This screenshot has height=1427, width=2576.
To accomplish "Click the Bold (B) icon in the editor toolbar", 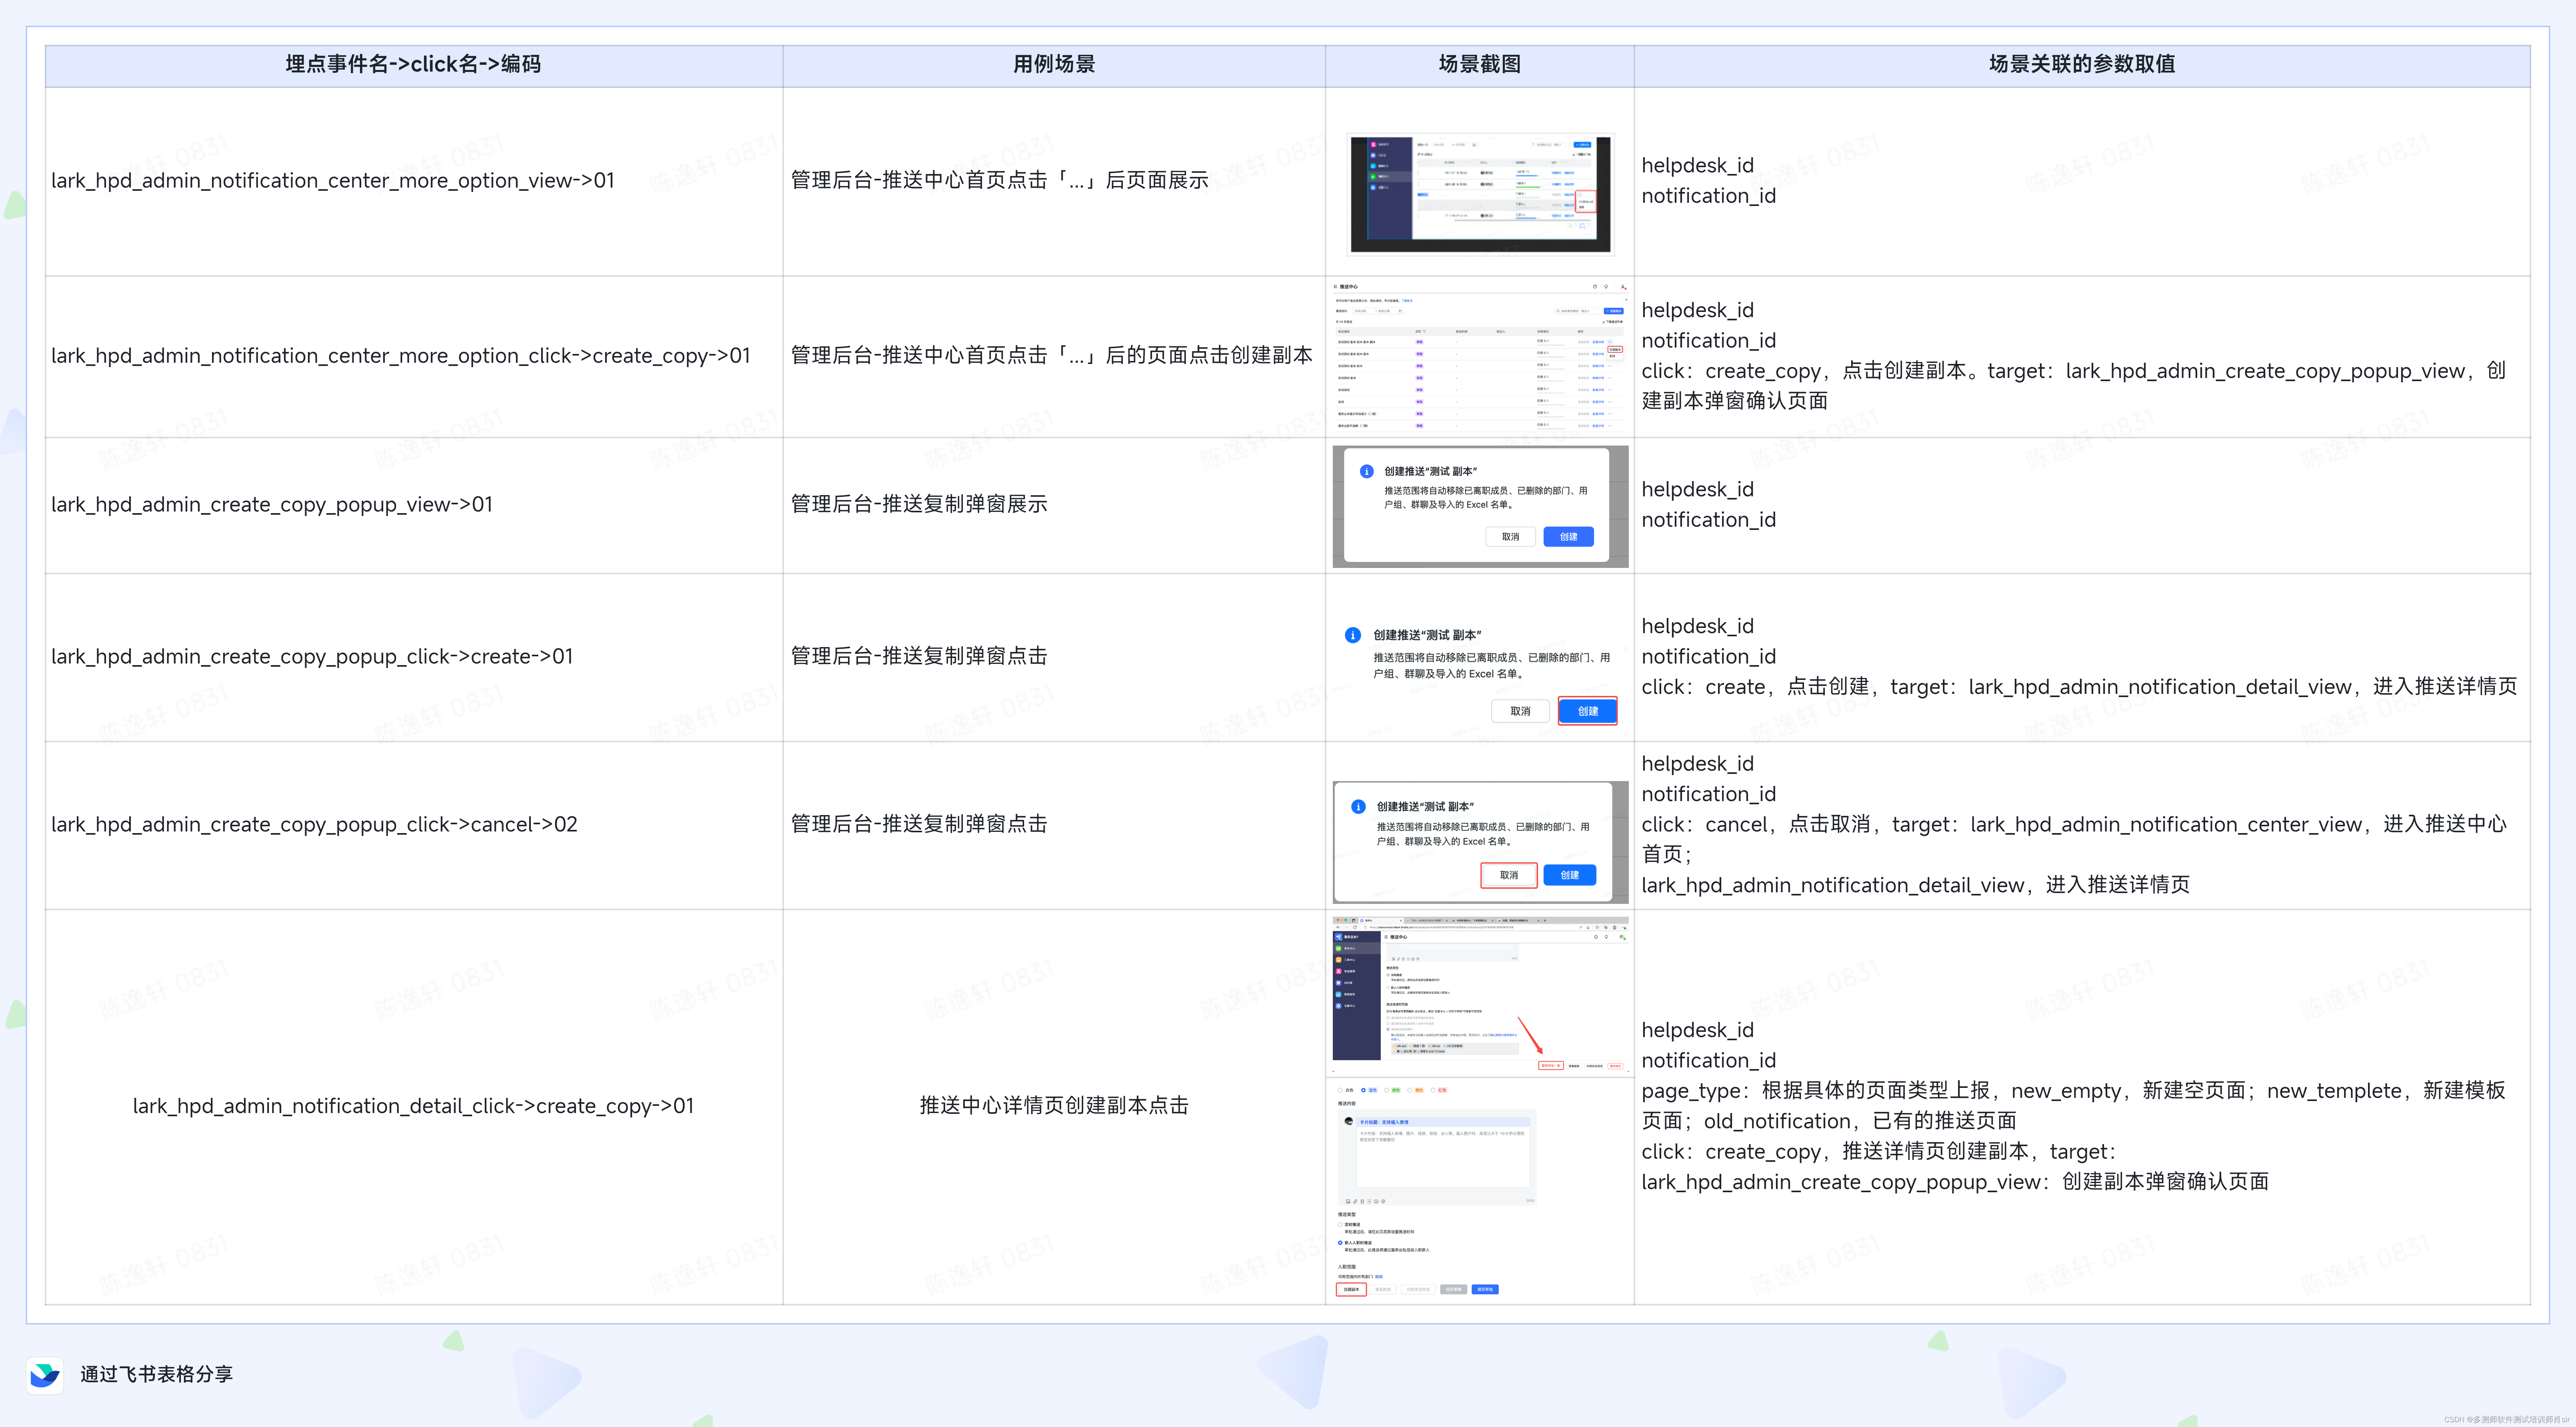I will (x=1362, y=1202).
